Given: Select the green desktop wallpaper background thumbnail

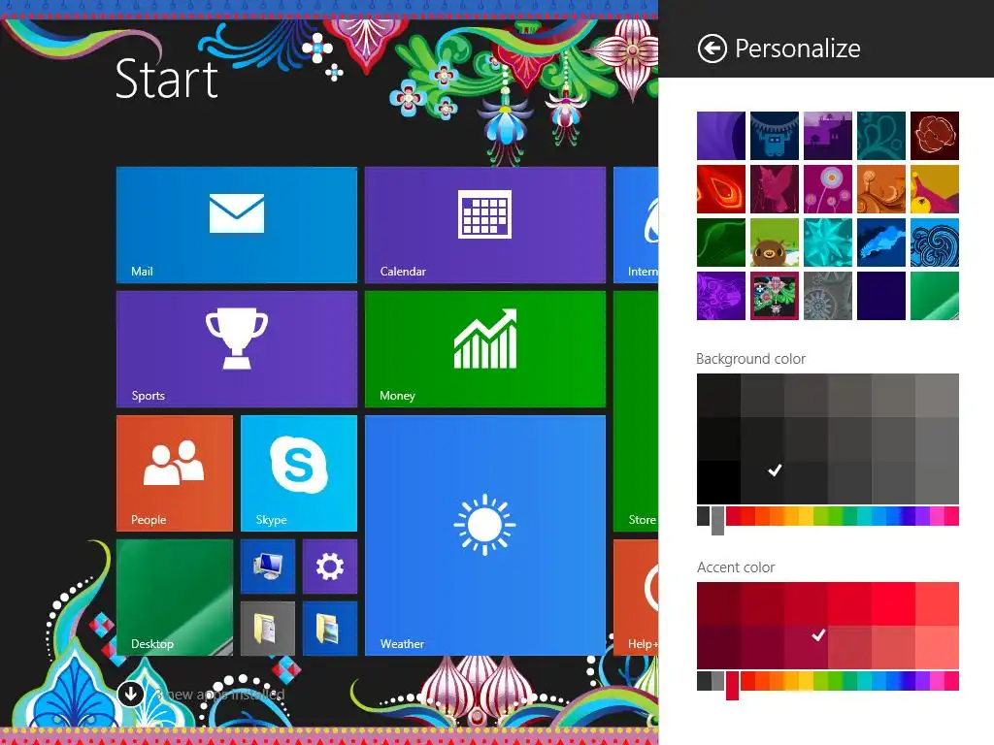Looking at the screenshot, I should click(935, 296).
